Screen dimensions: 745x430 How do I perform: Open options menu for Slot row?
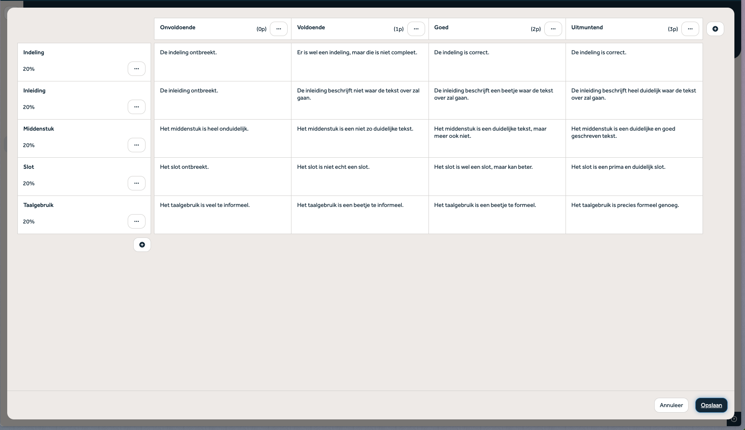tap(137, 183)
